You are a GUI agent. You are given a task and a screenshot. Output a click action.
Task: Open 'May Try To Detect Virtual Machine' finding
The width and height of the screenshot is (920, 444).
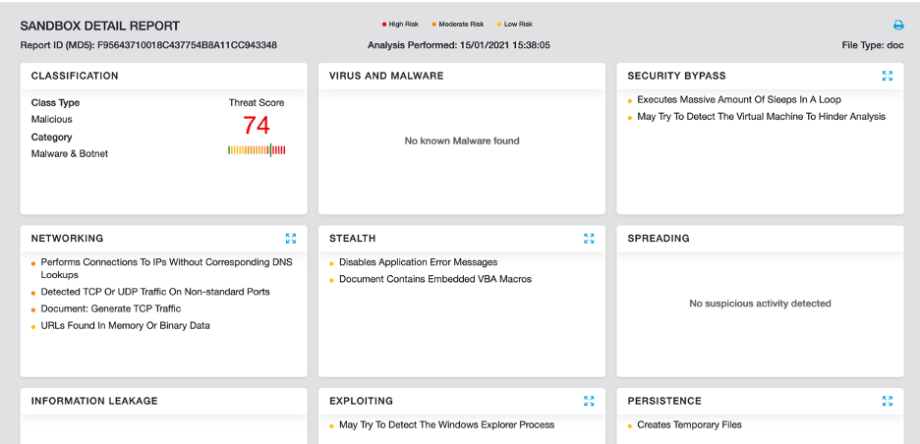(x=761, y=117)
